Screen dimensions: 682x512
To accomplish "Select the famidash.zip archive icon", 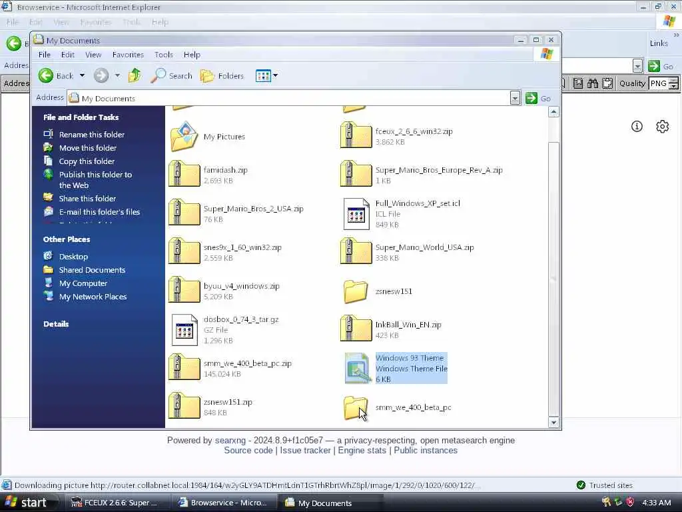I will tap(184, 174).
